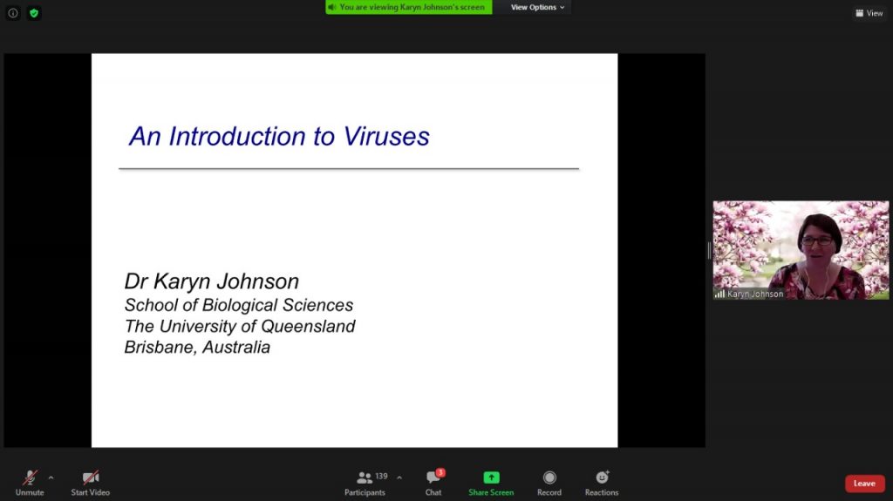This screenshot has height=501, width=893.
Task: Click the green Share Screen icon
Action: pyautogui.click(x=491, y=477)
